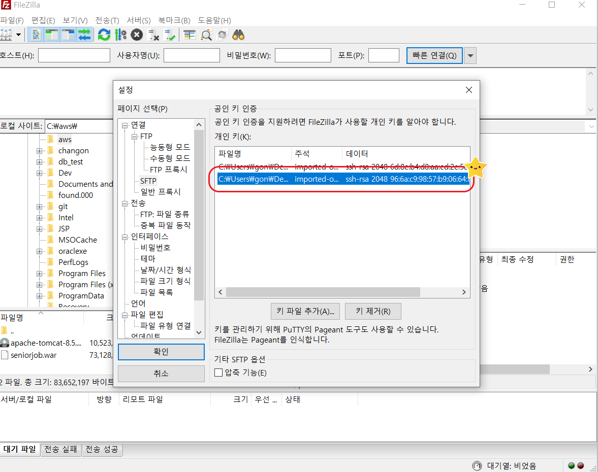
Task: Expand the git folder in local tree
Action: tap(39, 207)
